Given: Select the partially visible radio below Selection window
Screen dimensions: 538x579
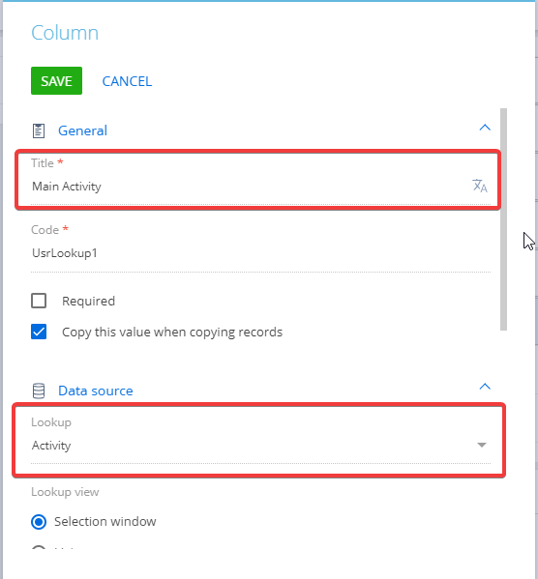Looking at the screenshot, I should (39, 547).
